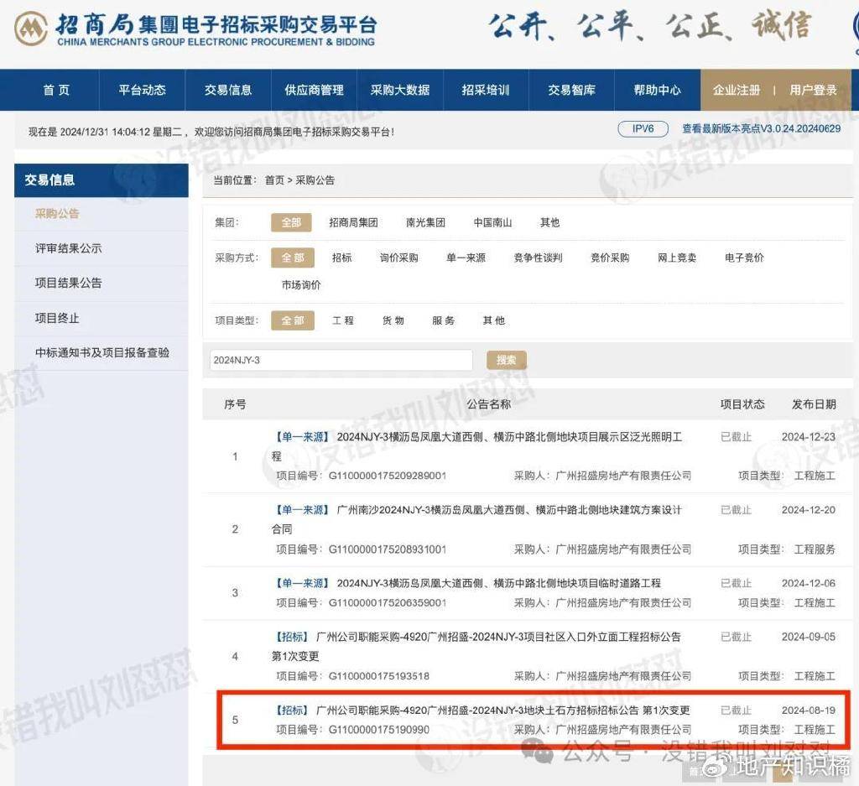Select 评审结果公示 in the left sidebar
859x786 pixels.
click(x=68, y=248)
